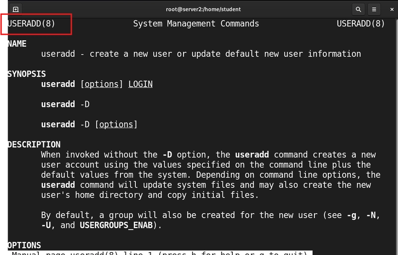Click the OPTIONS section heading
This screenshot has width=398, height=255.
coord(24,246)
